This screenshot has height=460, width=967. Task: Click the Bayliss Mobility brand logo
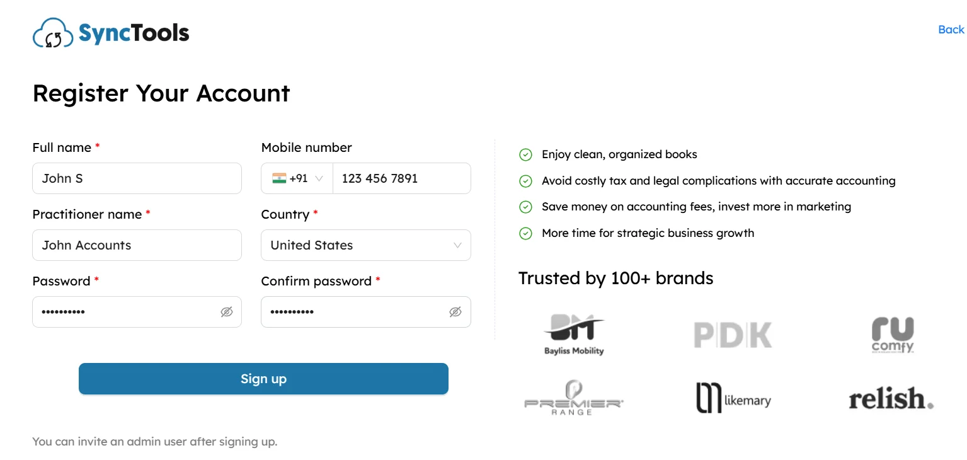(x=574, y=334)
